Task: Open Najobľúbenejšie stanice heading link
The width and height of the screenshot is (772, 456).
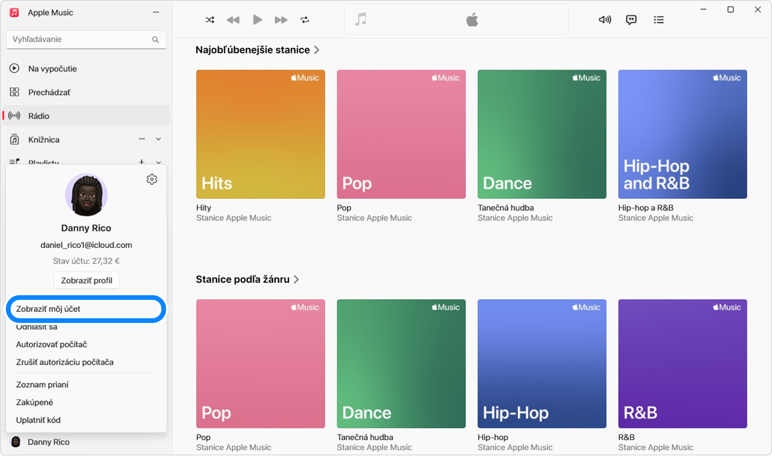Action: point(253,50)
